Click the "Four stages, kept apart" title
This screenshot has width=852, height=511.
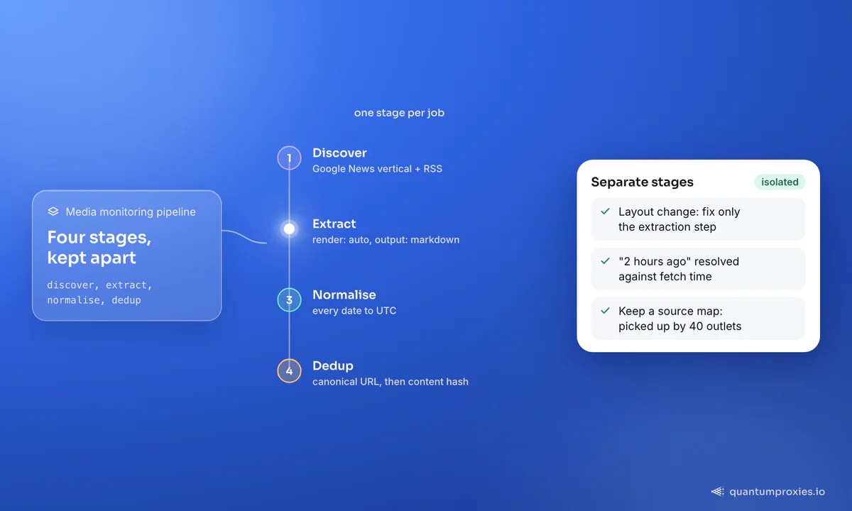click(x=99, y=247)
